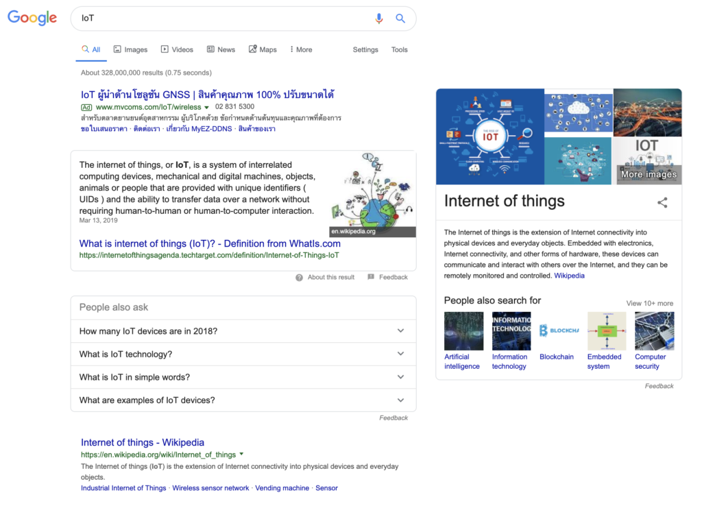Viewport: 702px width, 508px height.
Task: Click the Embedded system label link
Action: point(605,362)
